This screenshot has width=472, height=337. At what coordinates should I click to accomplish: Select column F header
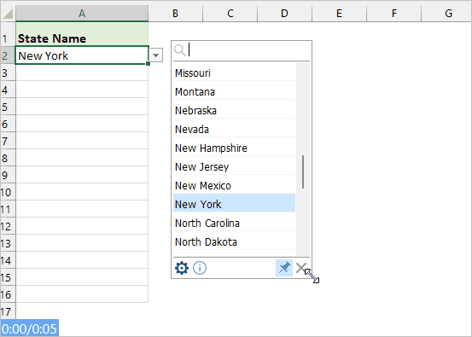pyautogui.click(x=394, y=14)
